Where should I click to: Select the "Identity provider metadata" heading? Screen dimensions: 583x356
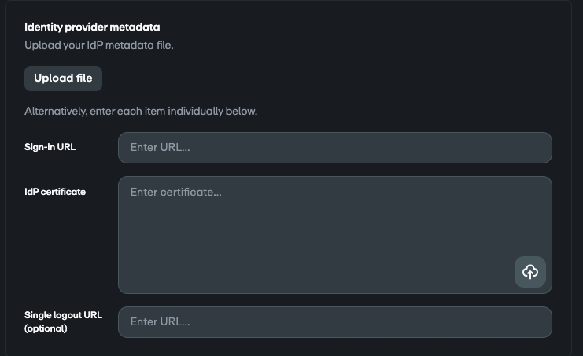coord(92,27)
